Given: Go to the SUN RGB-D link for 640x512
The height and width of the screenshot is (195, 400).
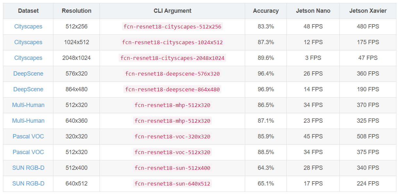Looking at the screenshot, I should [28, 184].
